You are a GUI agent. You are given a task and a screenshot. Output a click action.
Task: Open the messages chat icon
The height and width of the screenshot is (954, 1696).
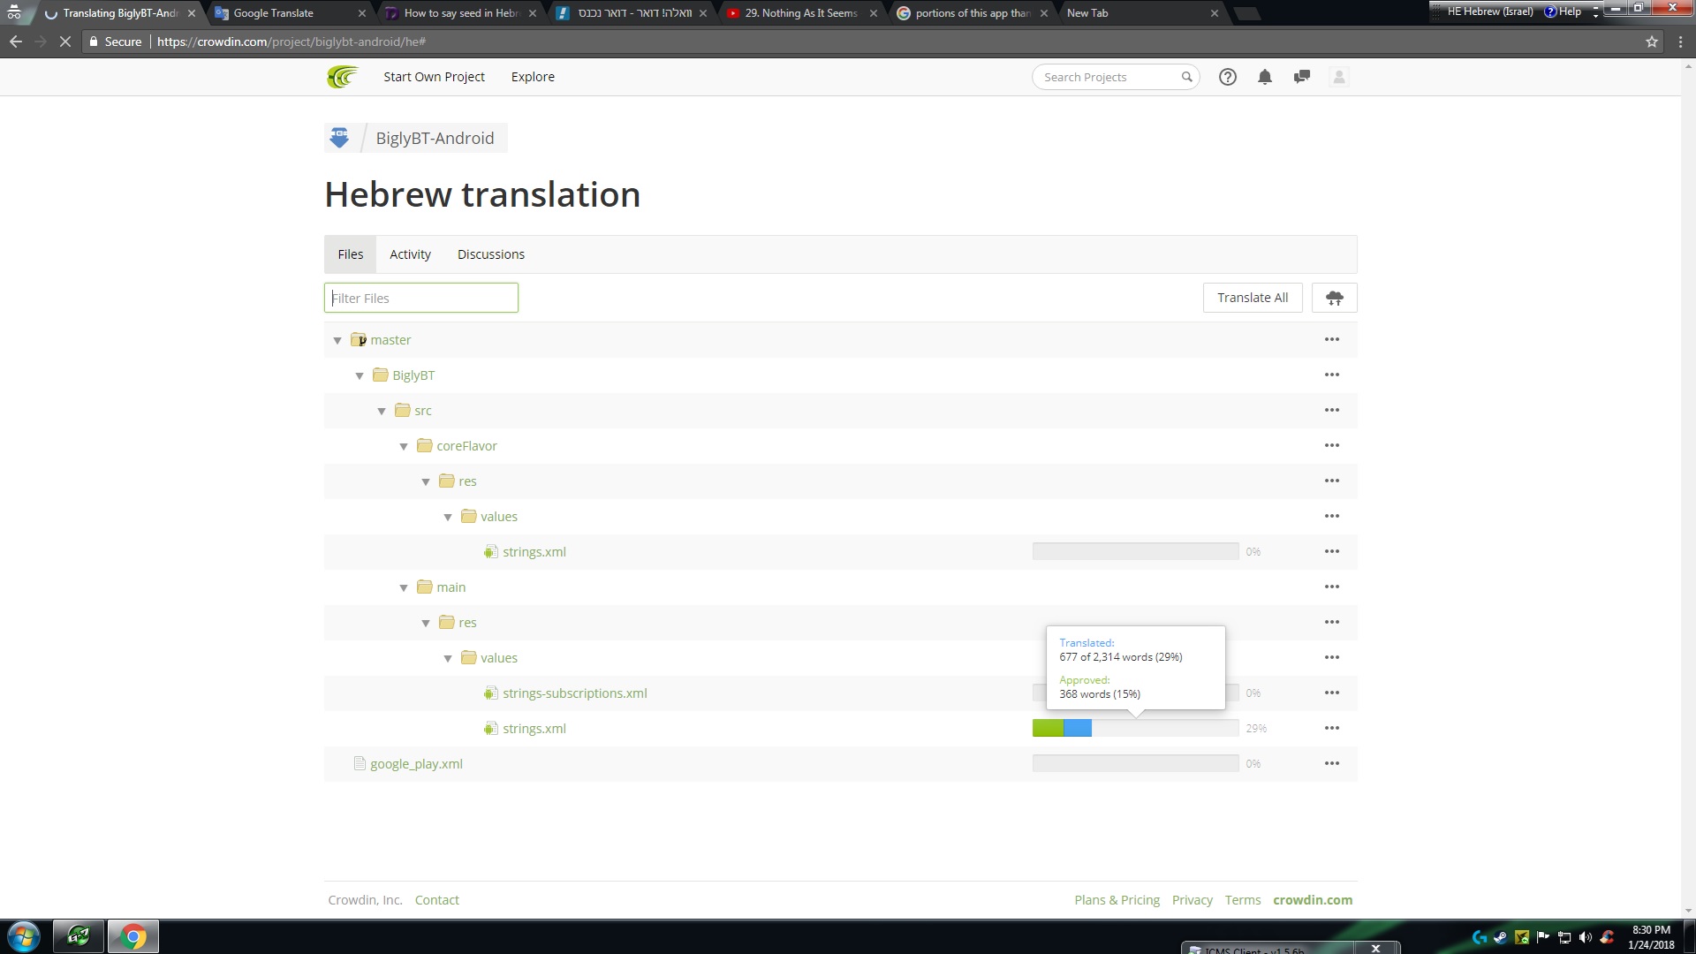(x=1301, y=77)
